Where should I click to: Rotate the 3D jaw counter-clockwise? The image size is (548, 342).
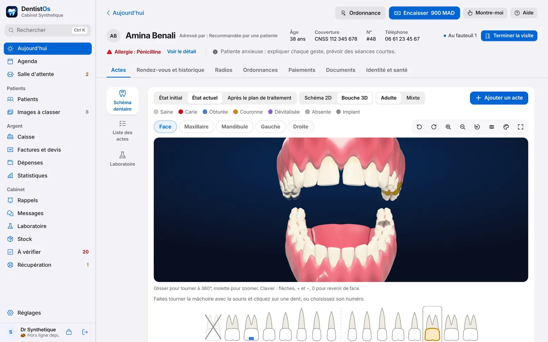click(419, 127)
